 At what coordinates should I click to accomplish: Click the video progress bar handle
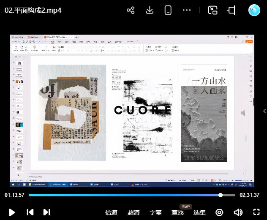point(221,195)
